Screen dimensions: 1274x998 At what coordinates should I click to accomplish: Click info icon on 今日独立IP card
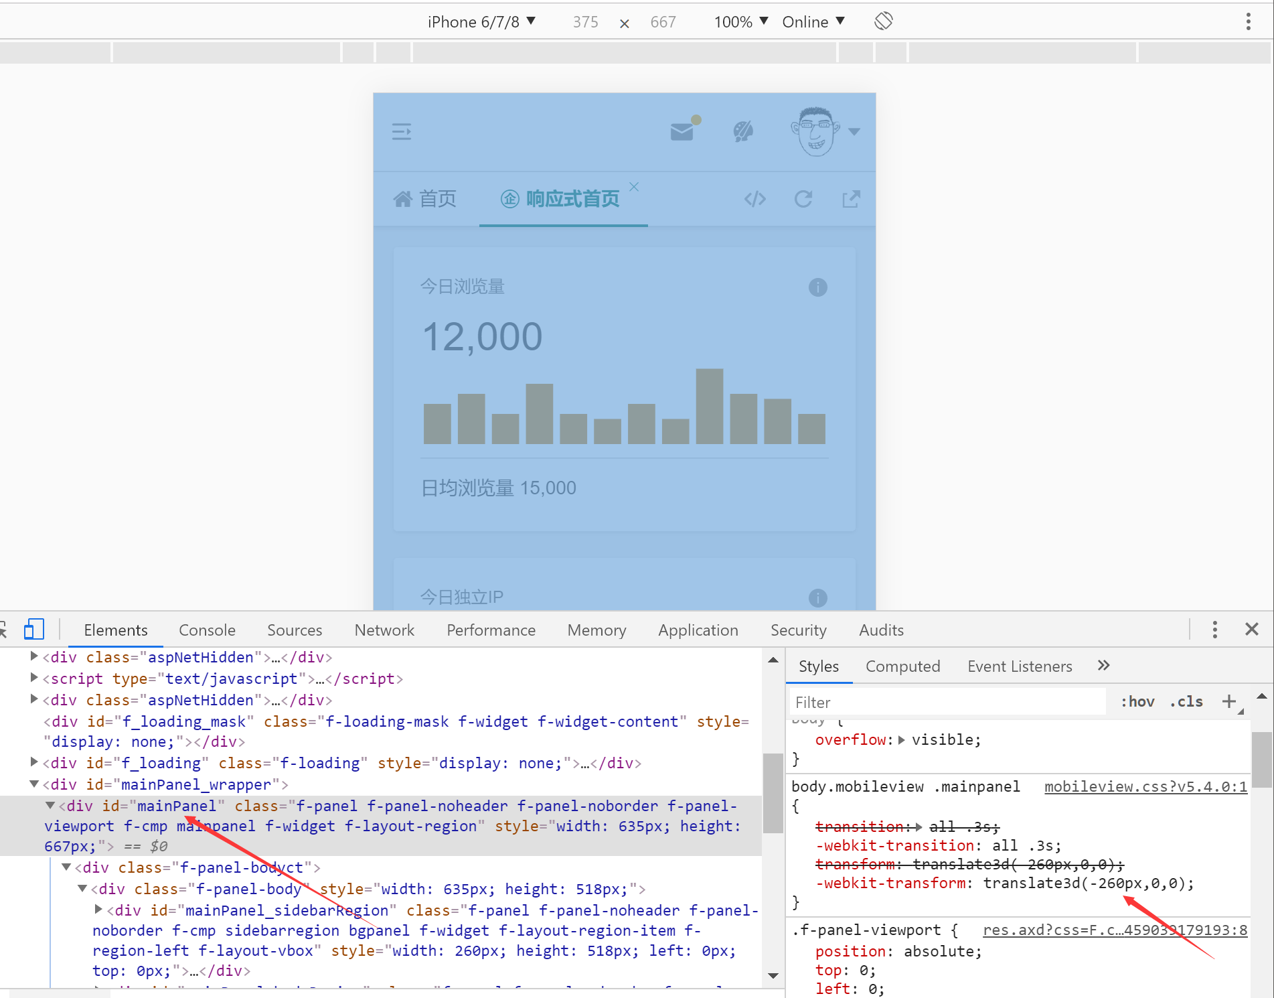[818, 597]
